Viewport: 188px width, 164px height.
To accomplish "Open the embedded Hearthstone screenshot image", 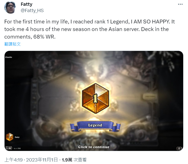I will 94,101.
